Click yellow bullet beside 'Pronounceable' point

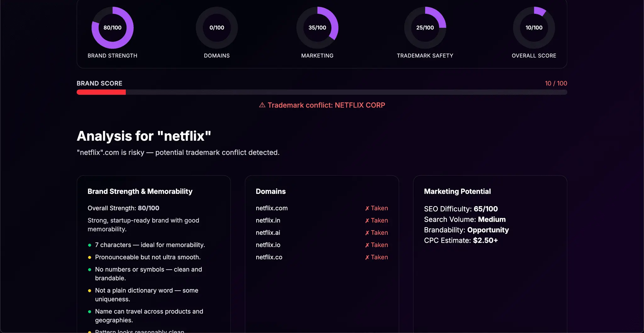click(90, 257)
